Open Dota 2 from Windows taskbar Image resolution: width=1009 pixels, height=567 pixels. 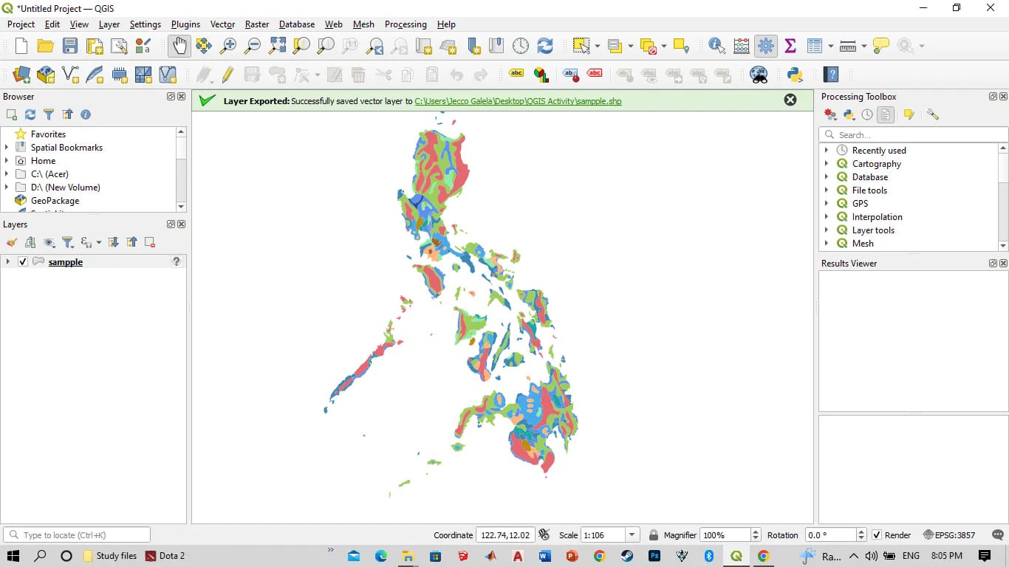165,556
